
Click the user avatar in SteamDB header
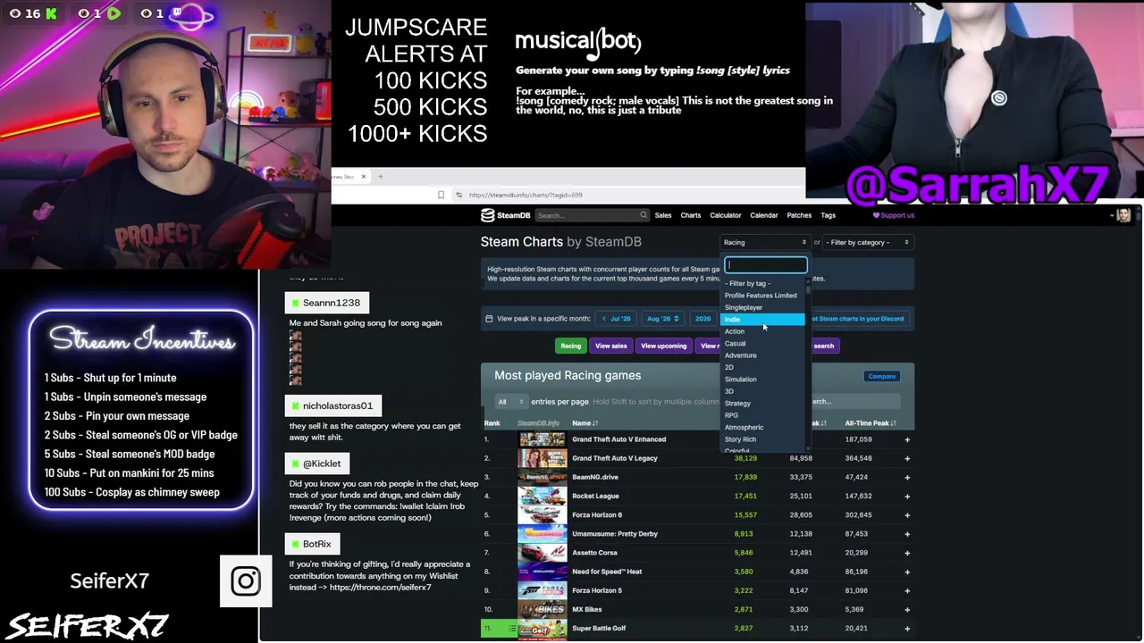(1123, 215)
